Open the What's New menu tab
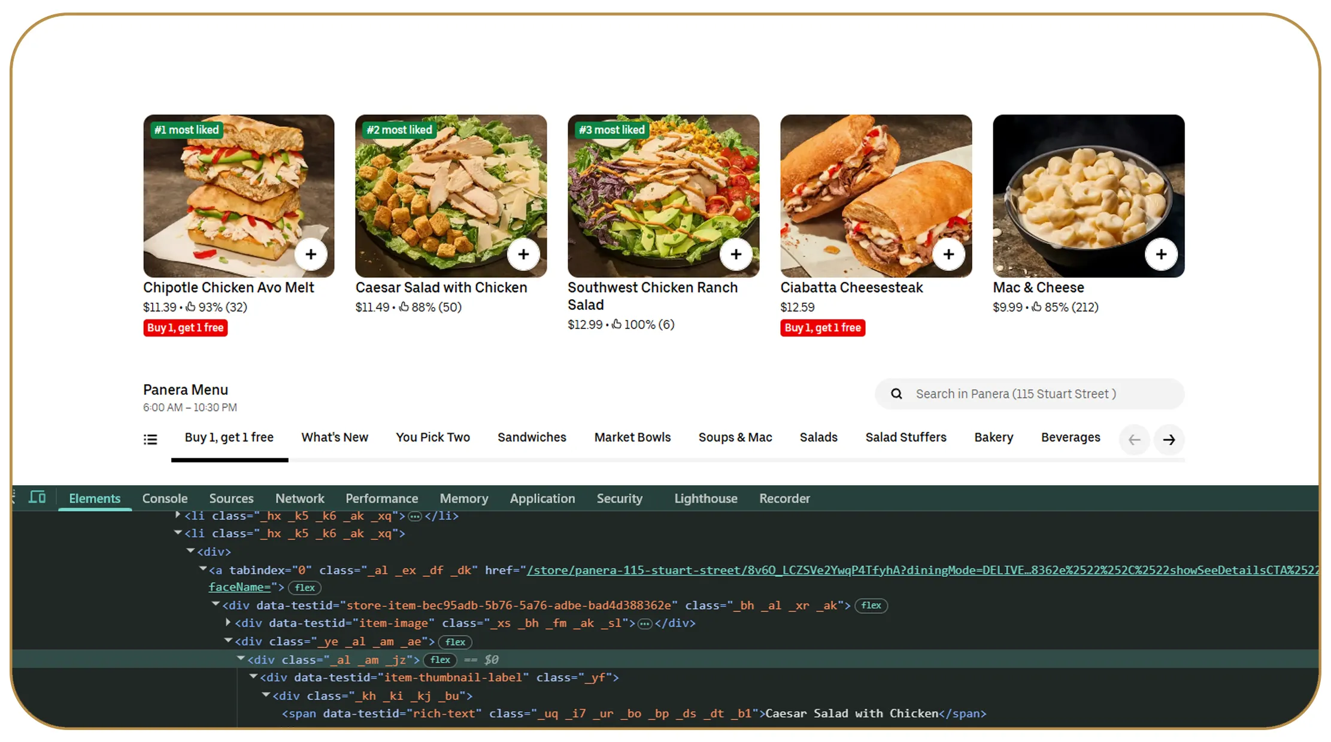The height and width of the screenshot is (742, 1331). pos(335,437)
